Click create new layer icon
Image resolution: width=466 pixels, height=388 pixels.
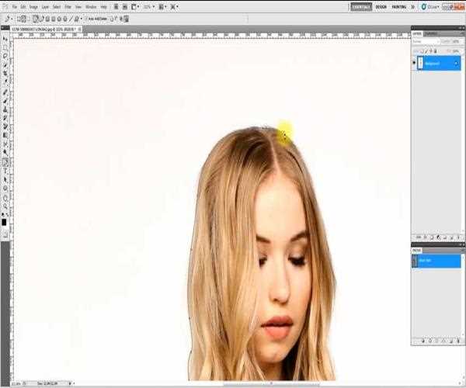(x=451, y=237)
